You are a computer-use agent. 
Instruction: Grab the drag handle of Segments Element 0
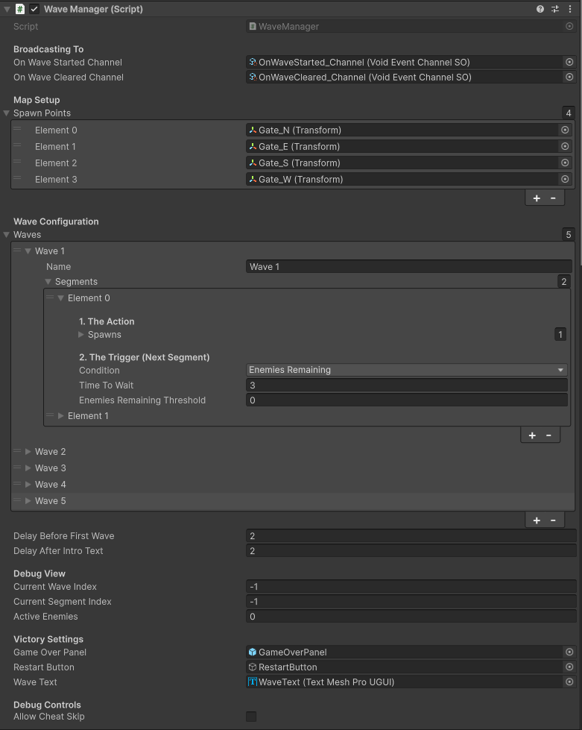[x=50, y=297]
